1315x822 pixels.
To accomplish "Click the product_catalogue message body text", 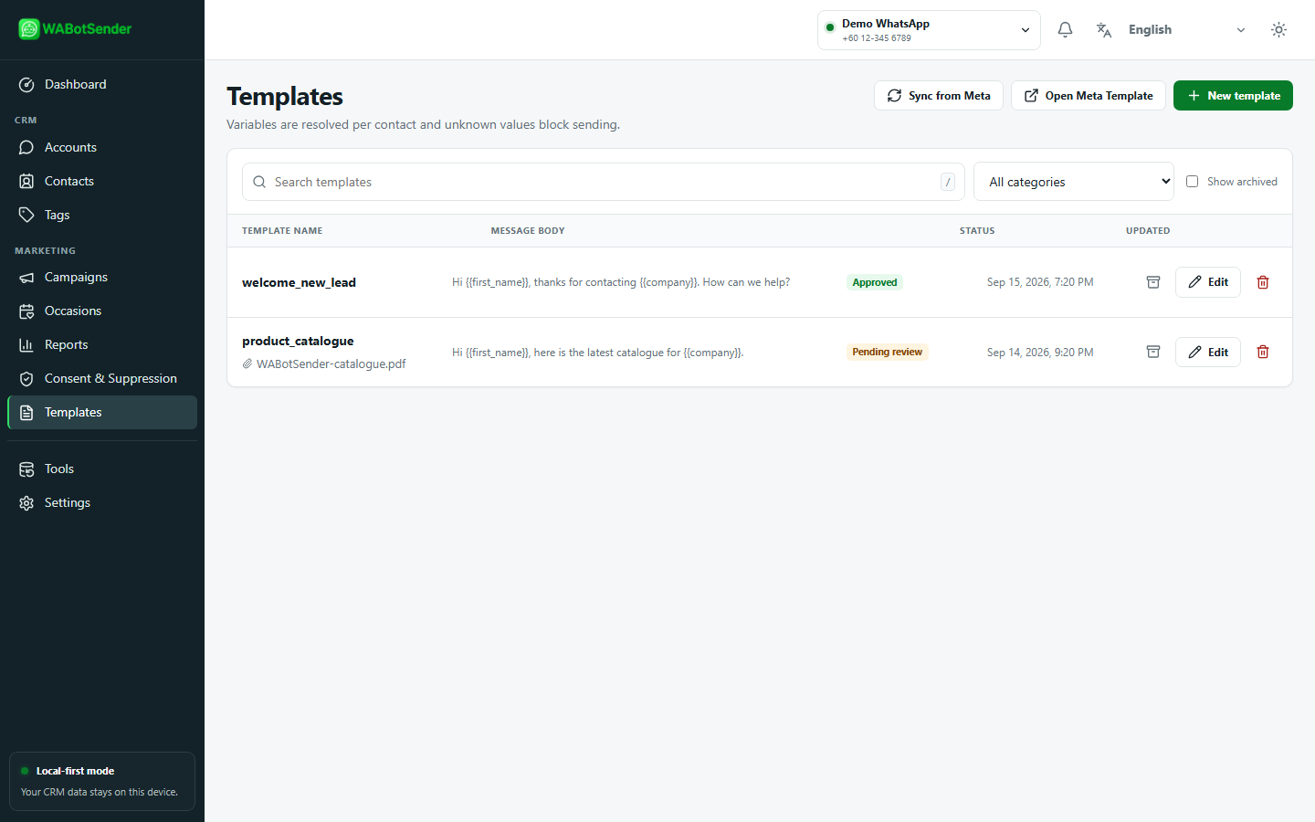I will [x=598, y=352].
